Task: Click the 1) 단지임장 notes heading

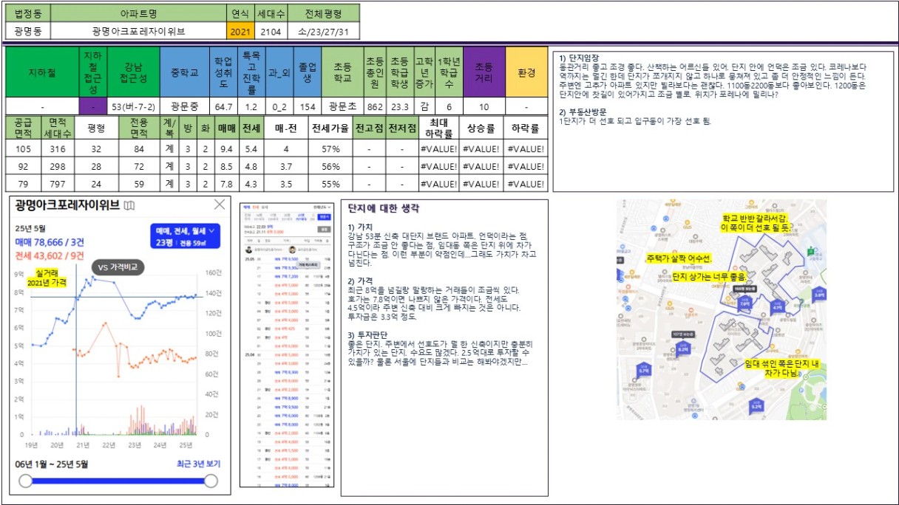Action: (580, 57)
